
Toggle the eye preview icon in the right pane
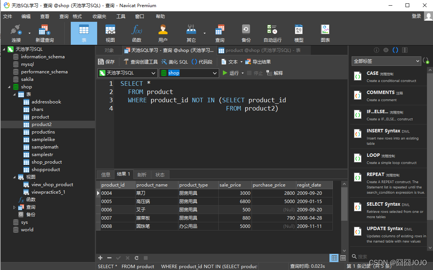pyautogui.click(x=386, y=50)
